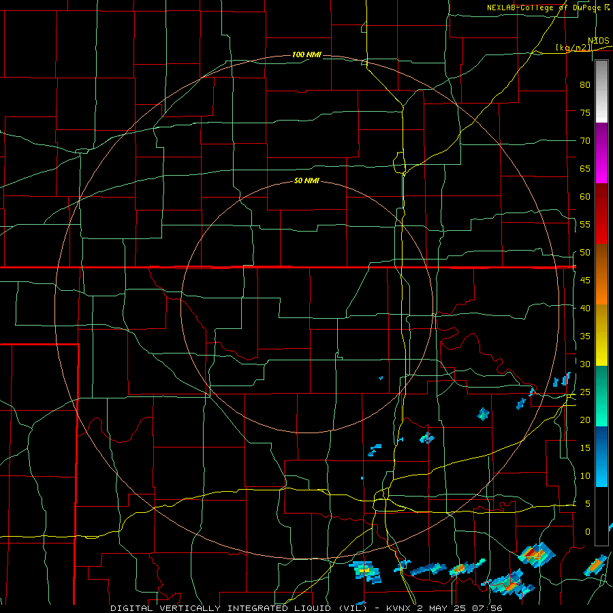This screenshot has width=613, height=613.
Task: Click the 0 value on the scale
Action: [x=588, y=532]
